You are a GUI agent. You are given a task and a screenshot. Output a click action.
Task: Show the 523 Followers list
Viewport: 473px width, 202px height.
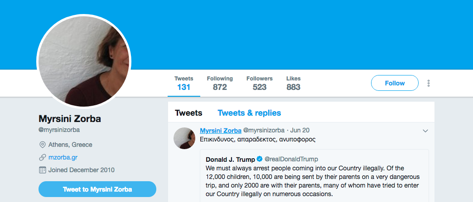click(260, 83)
